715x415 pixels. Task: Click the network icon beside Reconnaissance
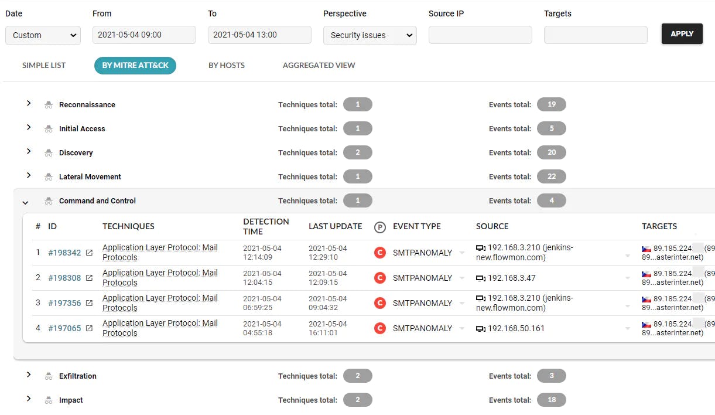point(48,104)
